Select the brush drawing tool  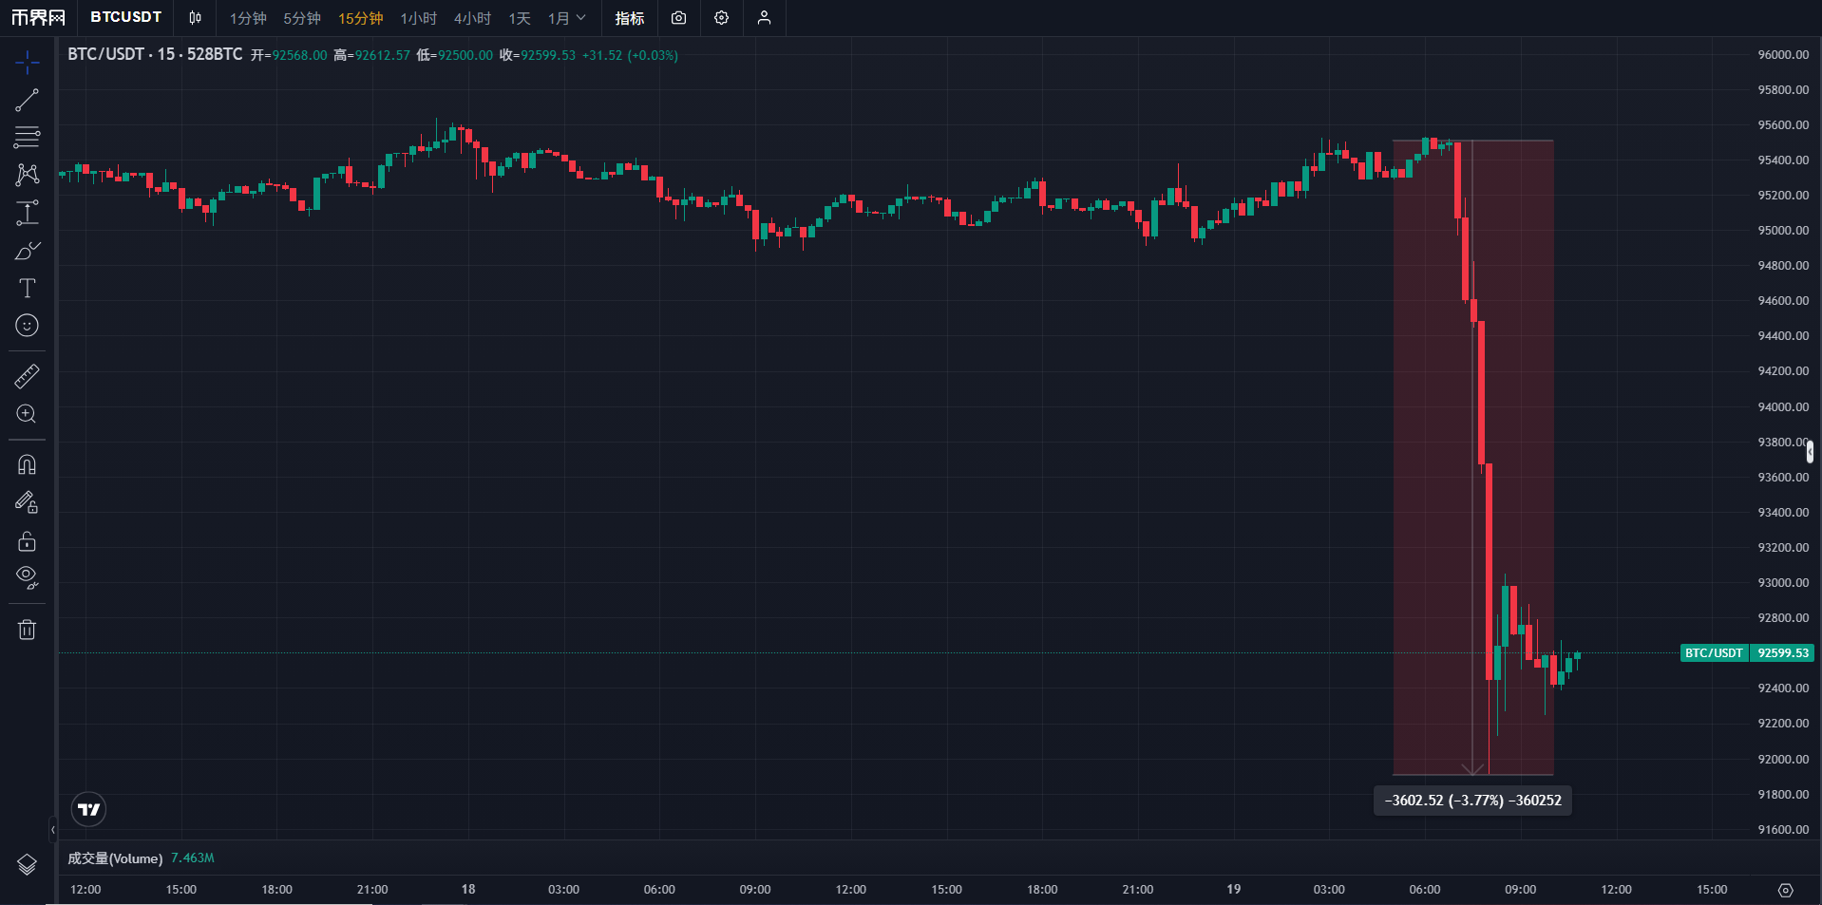[x=27, y=252]
